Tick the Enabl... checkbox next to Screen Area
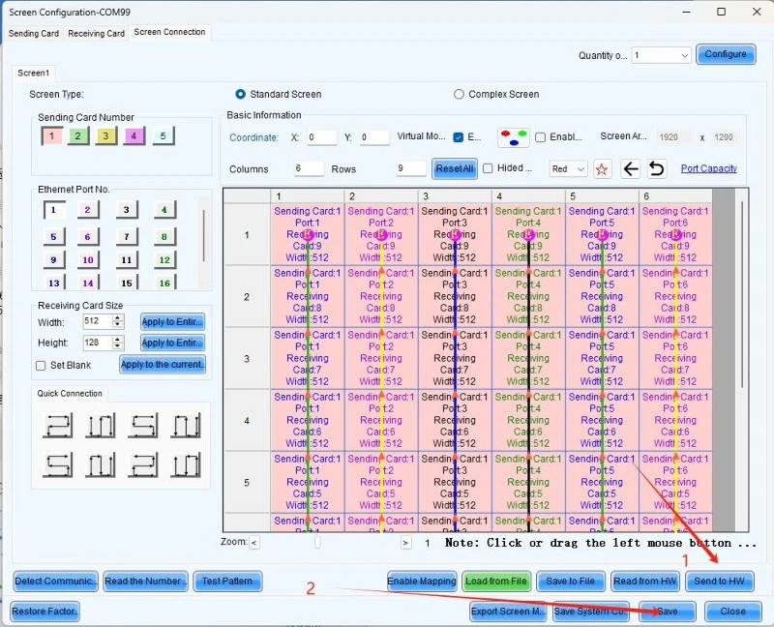Viewport: 774px width, 627px height. pos(541,137)
